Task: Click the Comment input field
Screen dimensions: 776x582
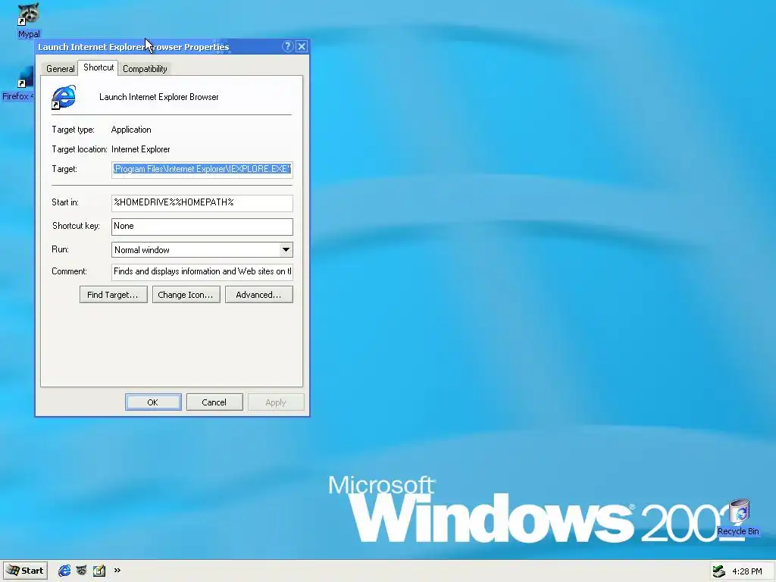Action: point(202,272)
